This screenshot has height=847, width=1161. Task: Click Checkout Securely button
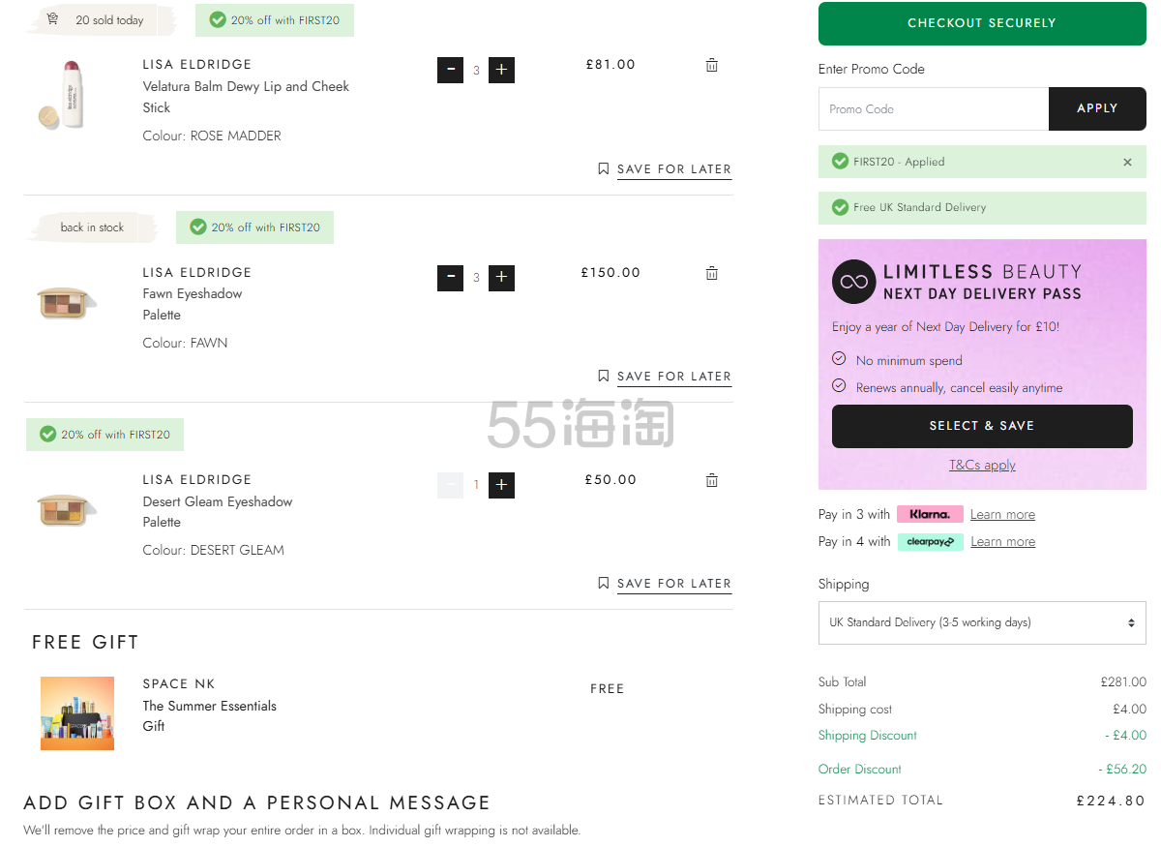[982, 23]
